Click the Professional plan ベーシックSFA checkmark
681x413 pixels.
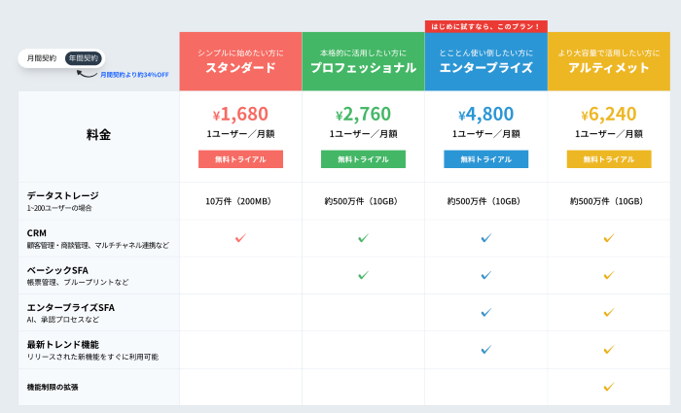(363, 275)
